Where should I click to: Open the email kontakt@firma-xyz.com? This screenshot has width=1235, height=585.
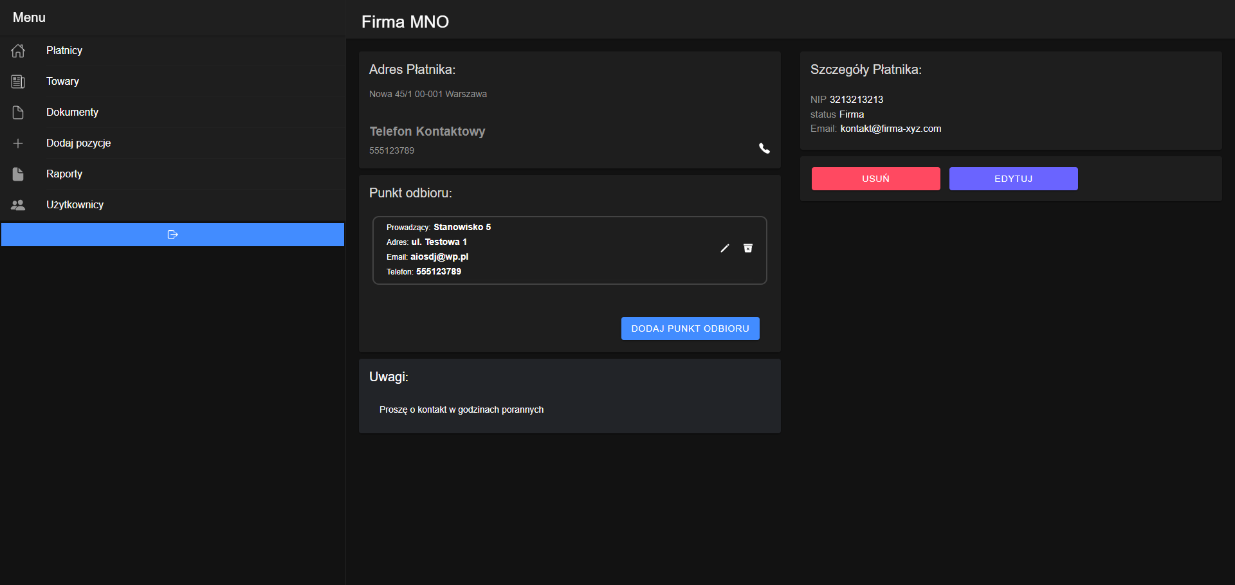point(890,129)
